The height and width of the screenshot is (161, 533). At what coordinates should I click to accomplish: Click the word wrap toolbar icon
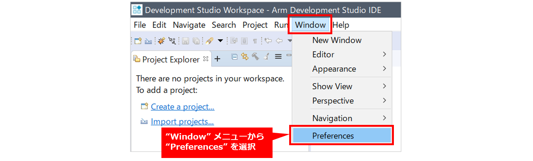[x=234, y=41]
